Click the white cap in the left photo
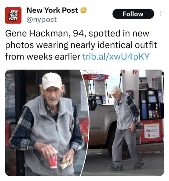Image resolution: width=169 pixels, height=181 pixels. pos(51,81)
